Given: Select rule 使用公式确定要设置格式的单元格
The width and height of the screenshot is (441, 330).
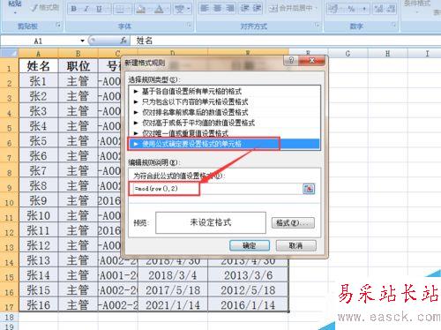Looking at the screenshot, I should pyautogui.click(x=225, y=144).
